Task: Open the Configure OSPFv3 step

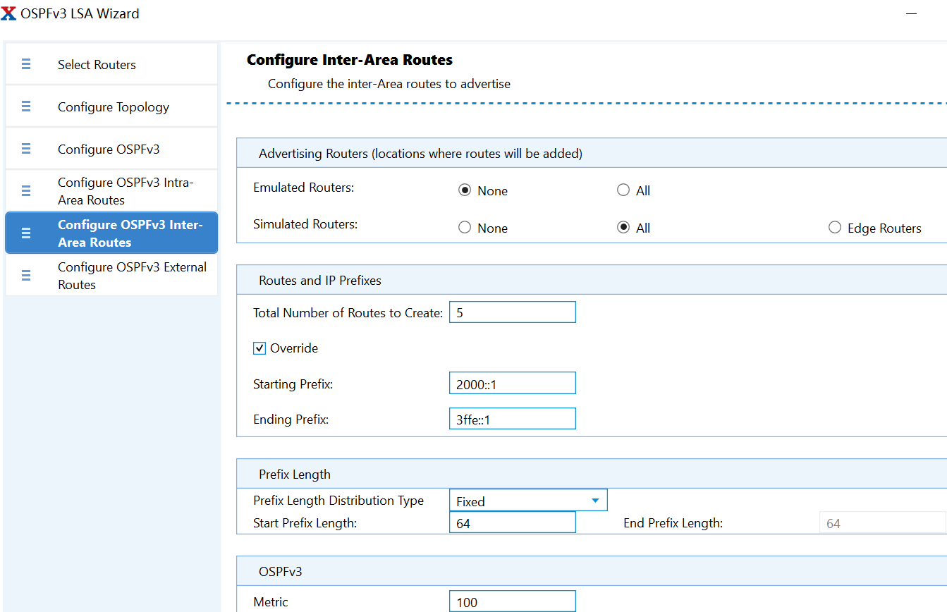Action: click(111, 149)
